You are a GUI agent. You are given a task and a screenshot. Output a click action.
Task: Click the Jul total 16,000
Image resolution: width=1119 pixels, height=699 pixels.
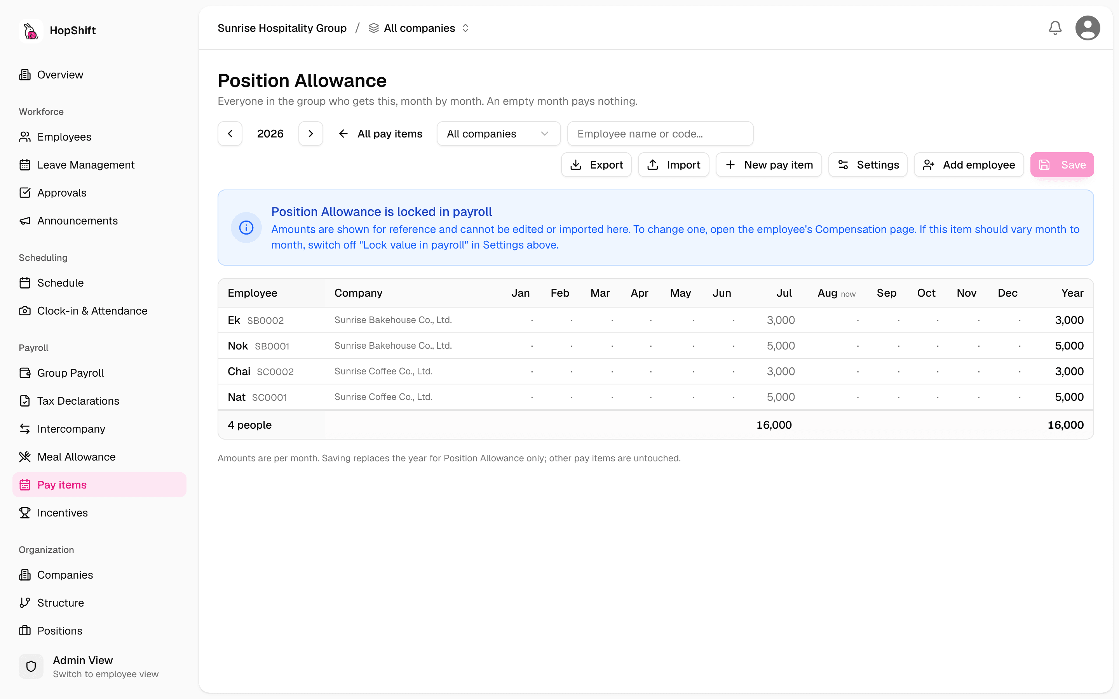(x=774, y=425)
